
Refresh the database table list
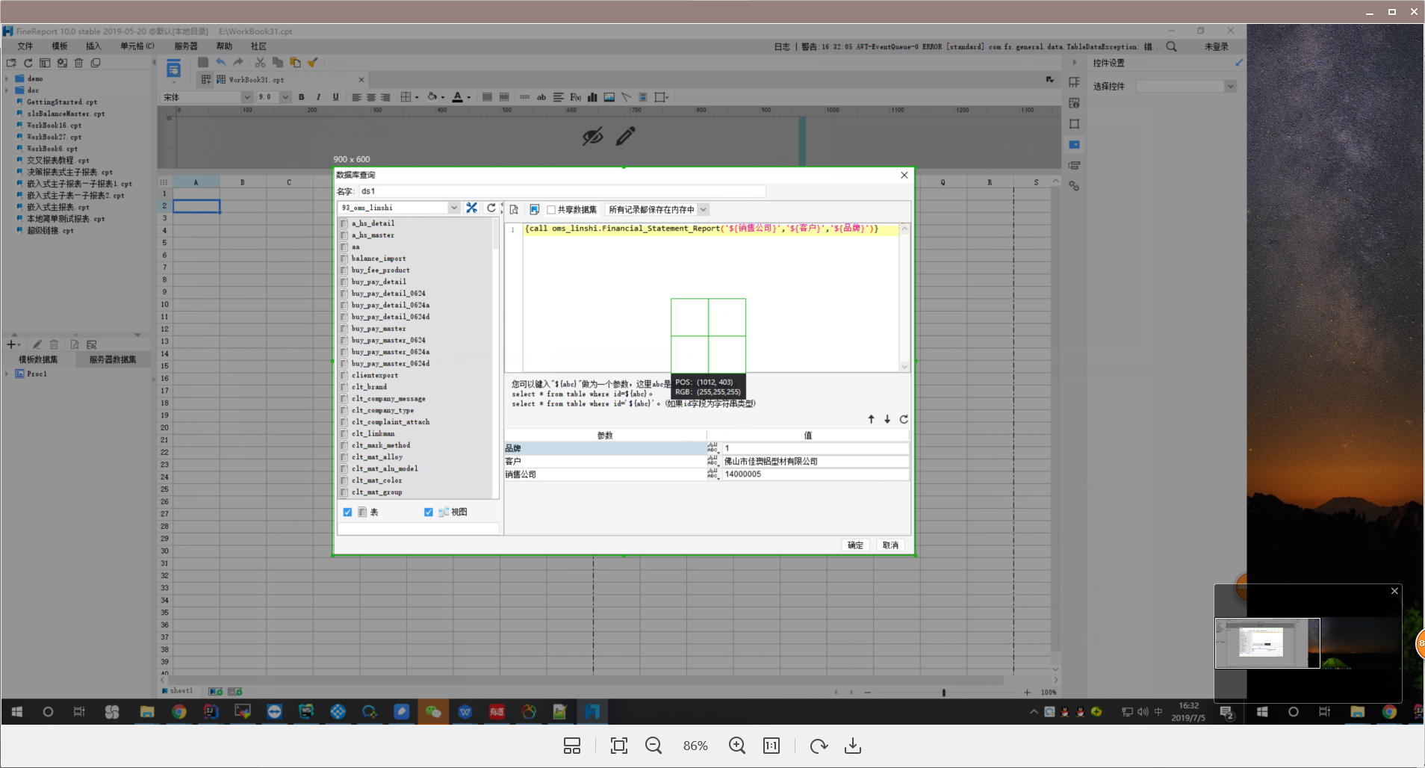(491, 208)
